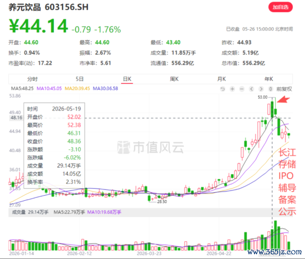Click the stock title 养元饮品 603156.SH
This screenshot has height=259, width=305.
click(x=48, y=7)
